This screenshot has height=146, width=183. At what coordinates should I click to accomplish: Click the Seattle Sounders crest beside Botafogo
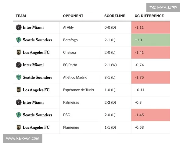pos(19,40)
